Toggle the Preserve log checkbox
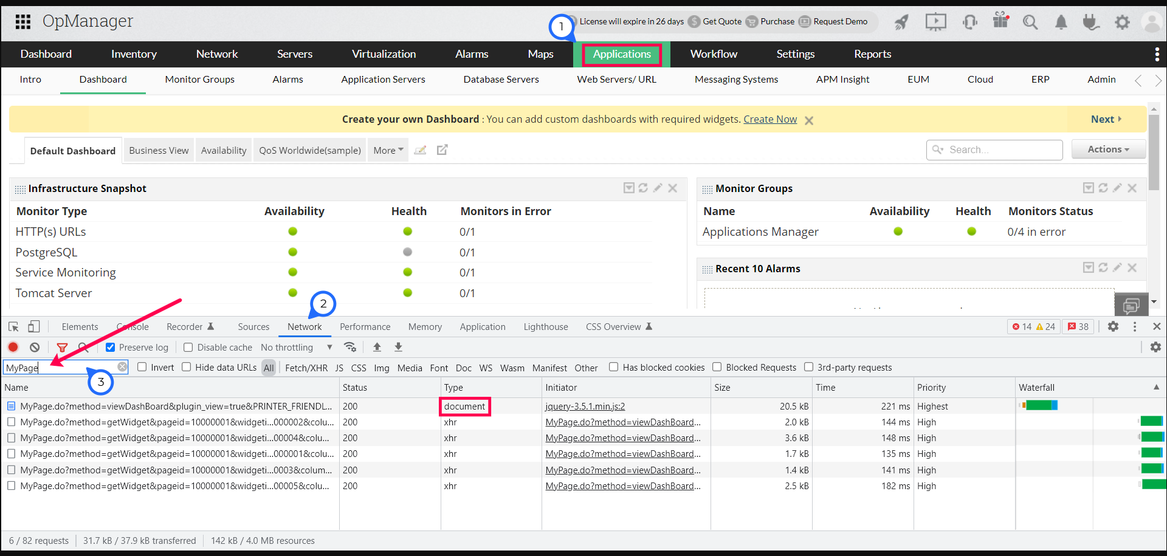 (111, 348)
